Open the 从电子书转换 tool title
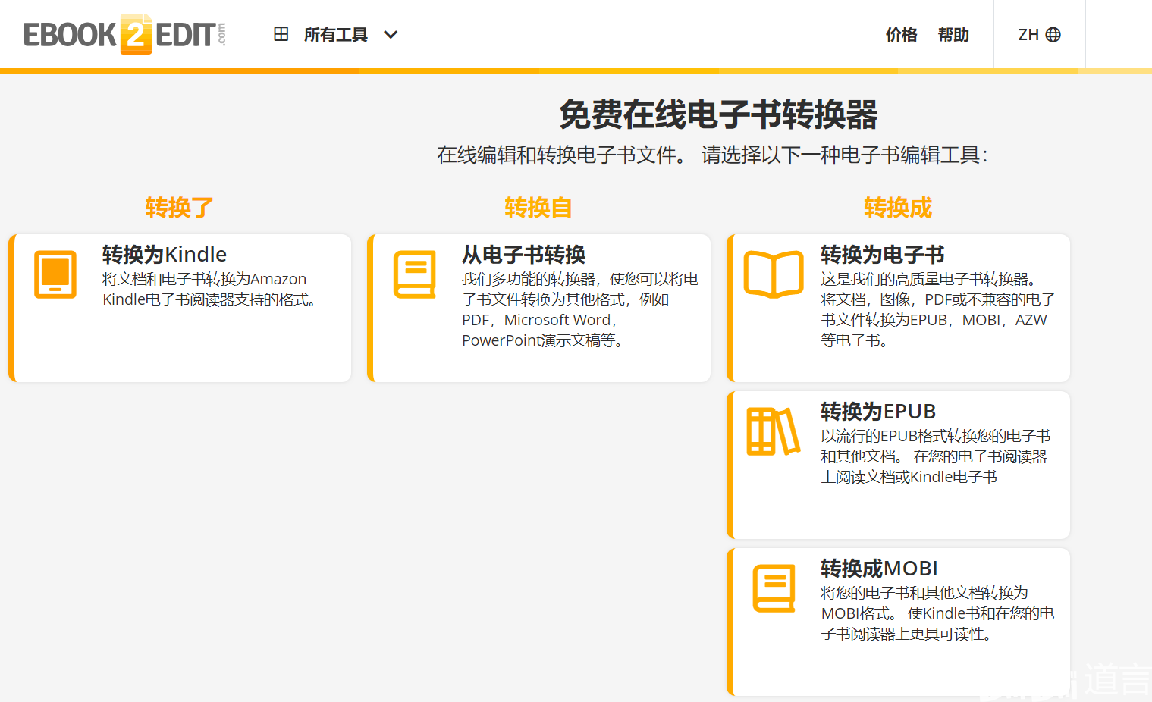This screenshot has height=702, width=1152. click(524, 254)
